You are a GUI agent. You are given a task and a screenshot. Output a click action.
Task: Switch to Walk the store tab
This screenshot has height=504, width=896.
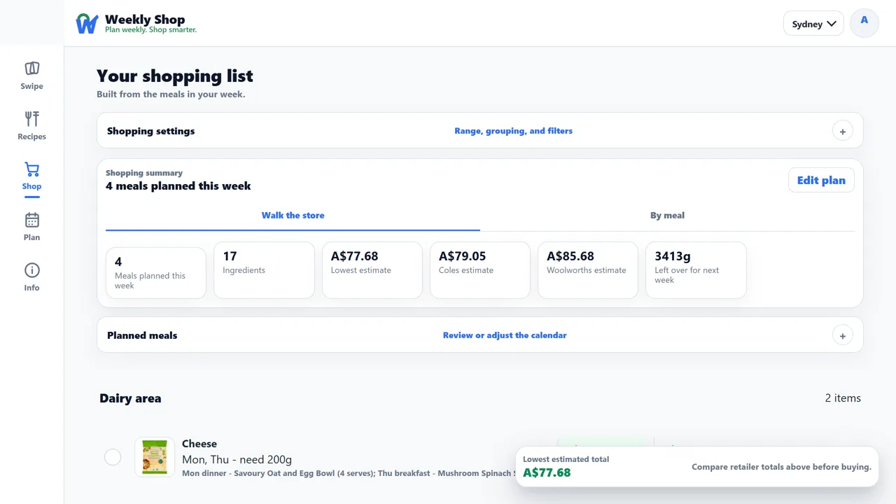(x=293, y=216)
